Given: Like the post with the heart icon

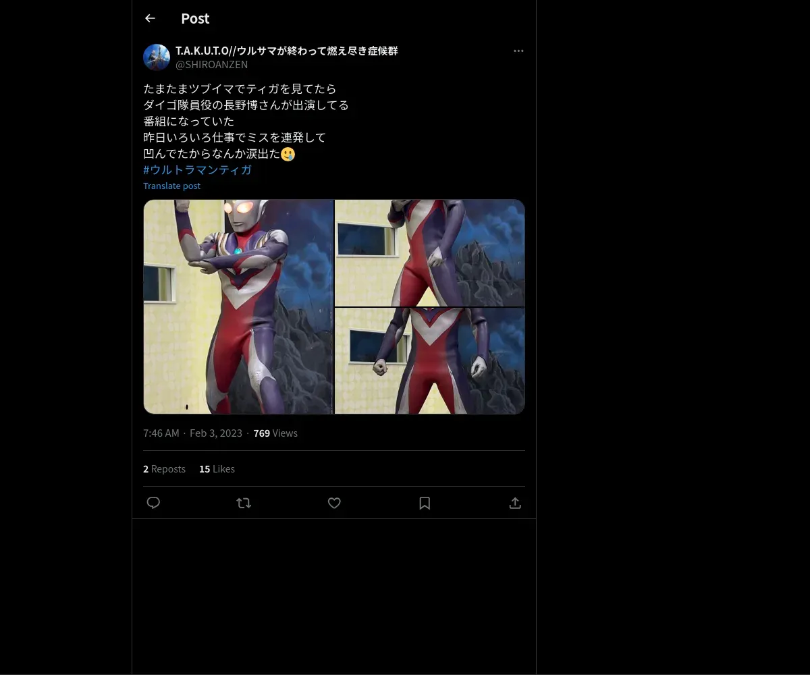Looking at the screenshot, I should pos(334,503).
